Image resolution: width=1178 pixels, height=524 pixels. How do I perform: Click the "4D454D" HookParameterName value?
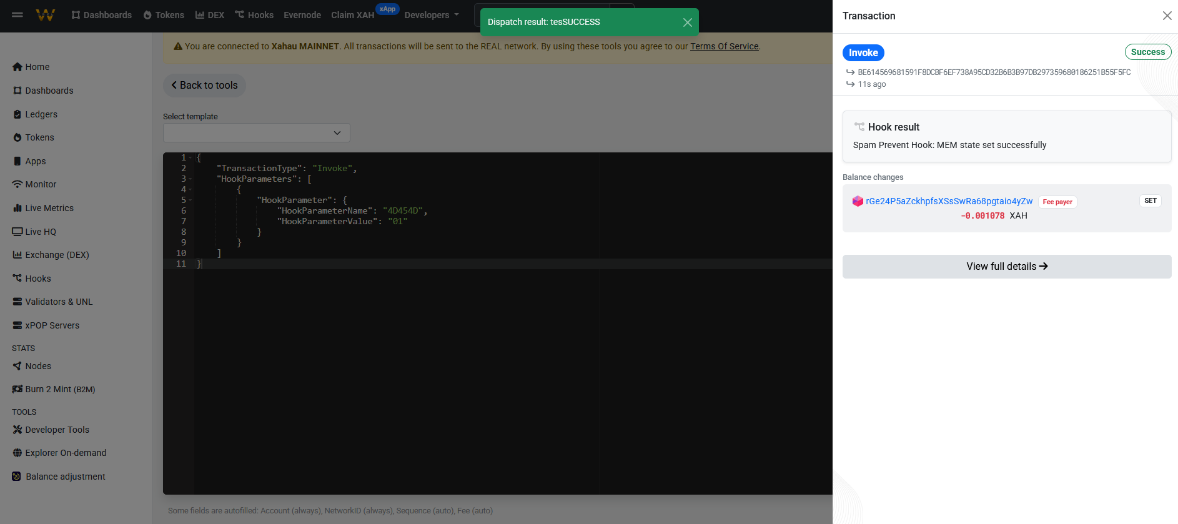(402, 211)
